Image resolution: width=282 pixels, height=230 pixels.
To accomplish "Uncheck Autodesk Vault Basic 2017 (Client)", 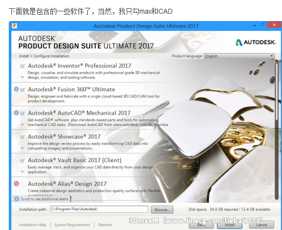I will click(x=23, y=160).
